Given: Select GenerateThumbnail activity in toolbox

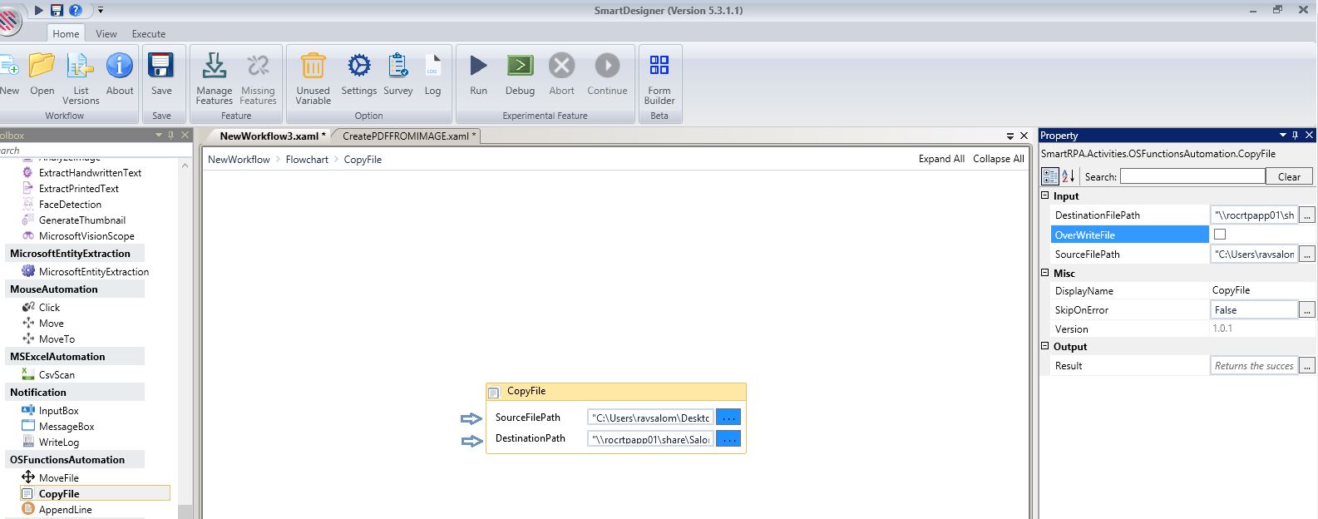Looking at the screenshot, I should pos(82,220).
